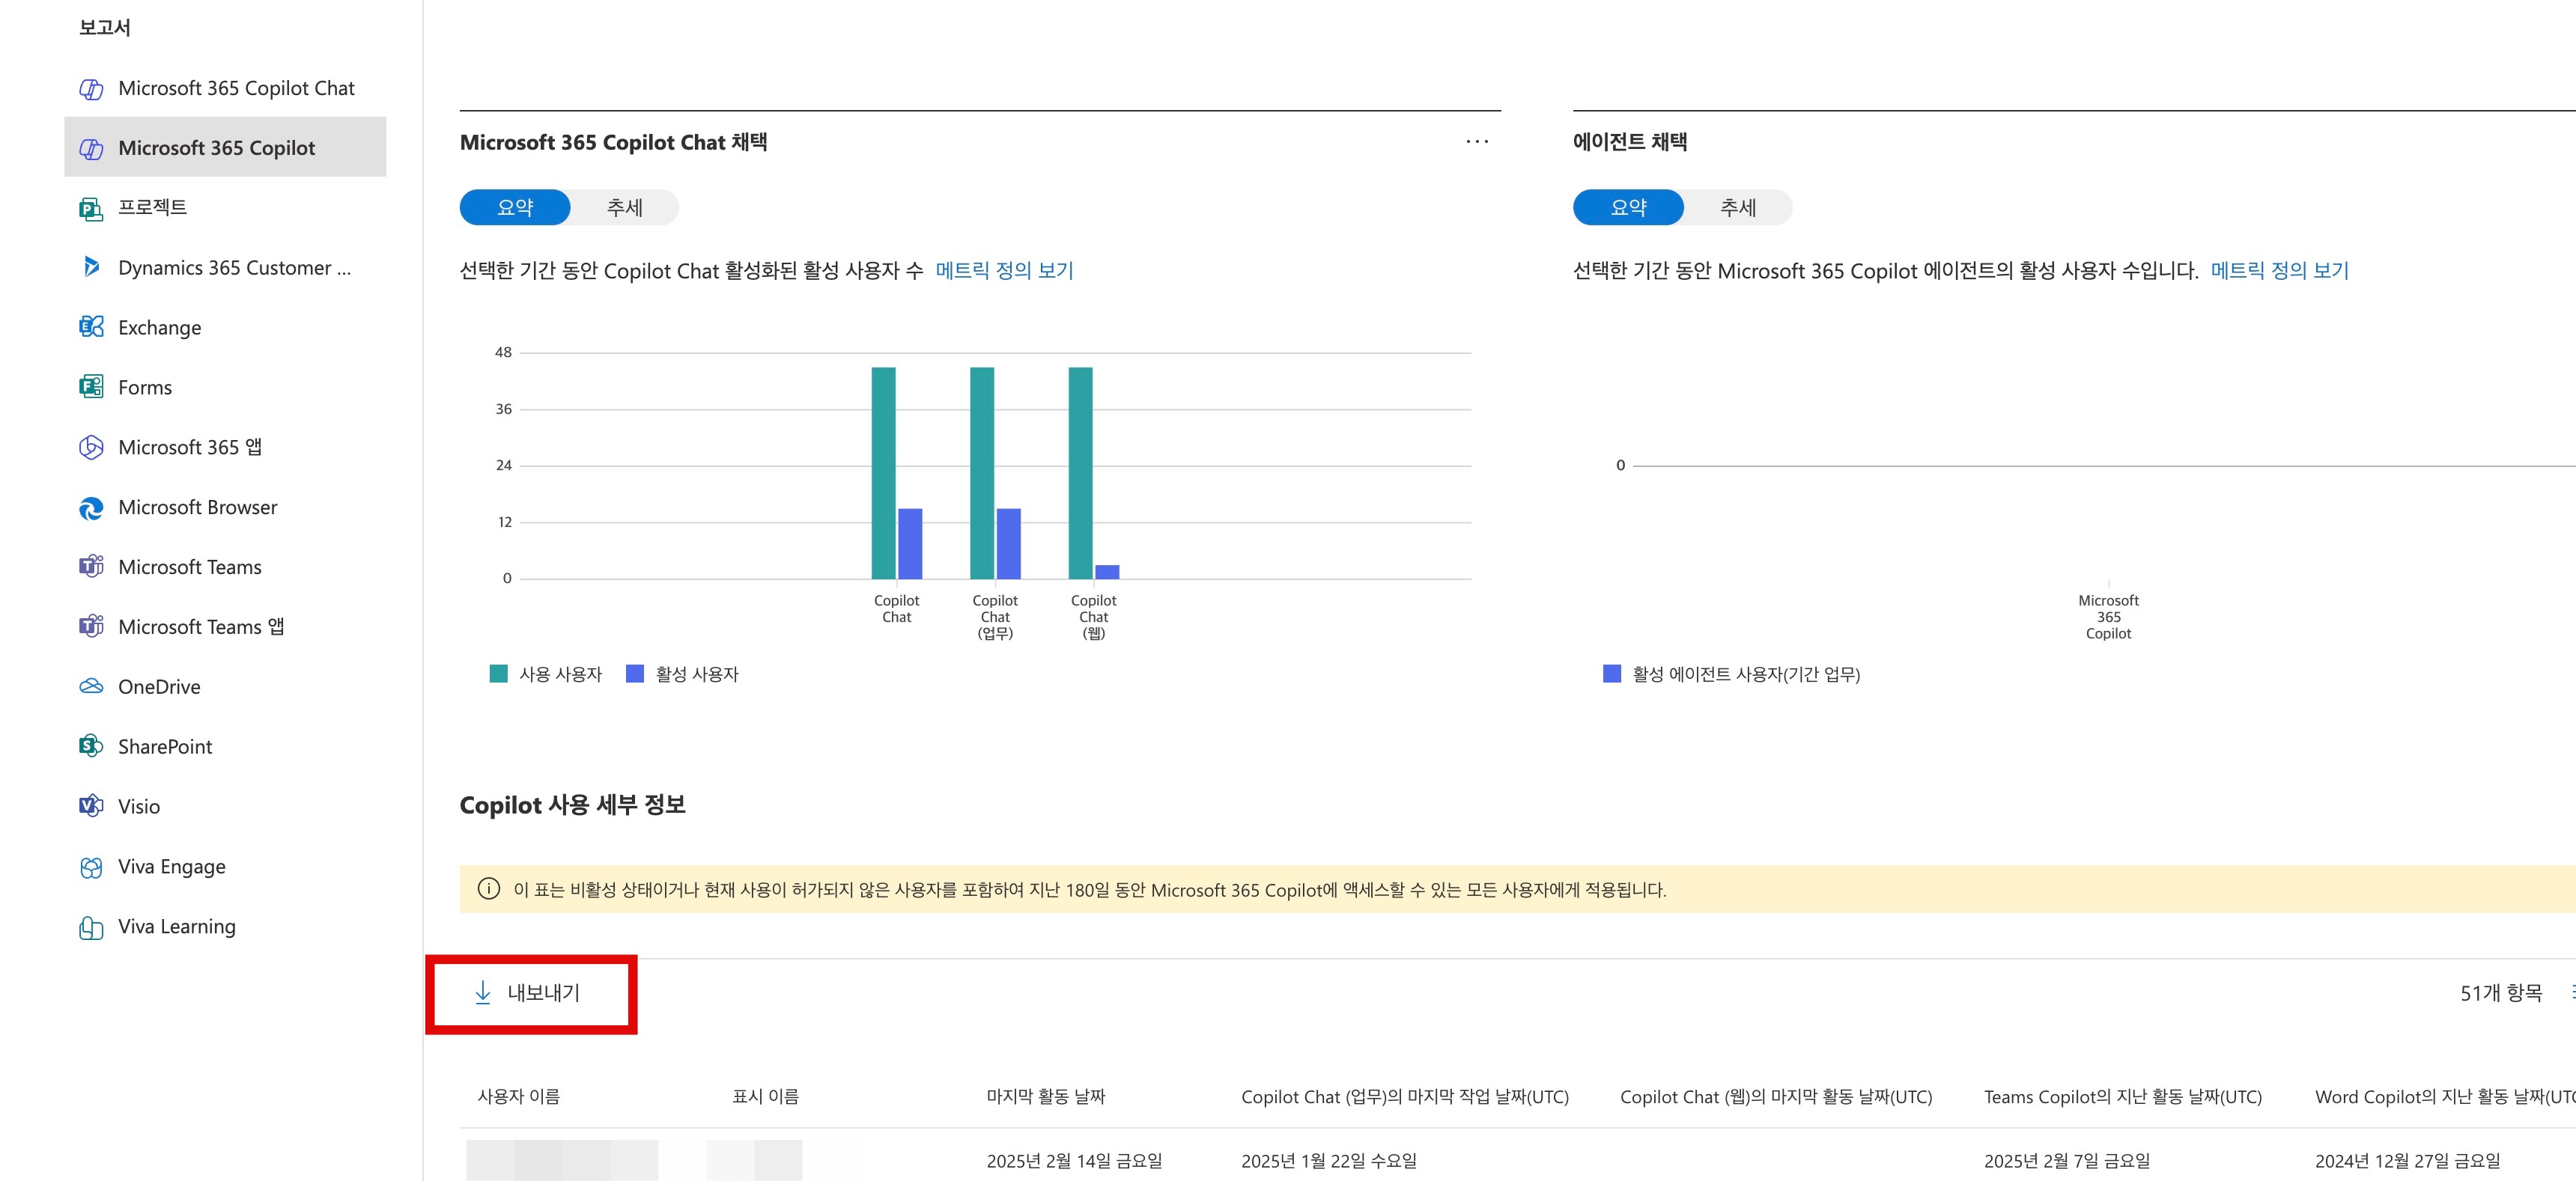Select Microsoft 365 Copilot report item

pos(225,148)
